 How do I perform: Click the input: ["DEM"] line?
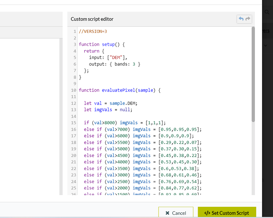click(x=108, y=57)
